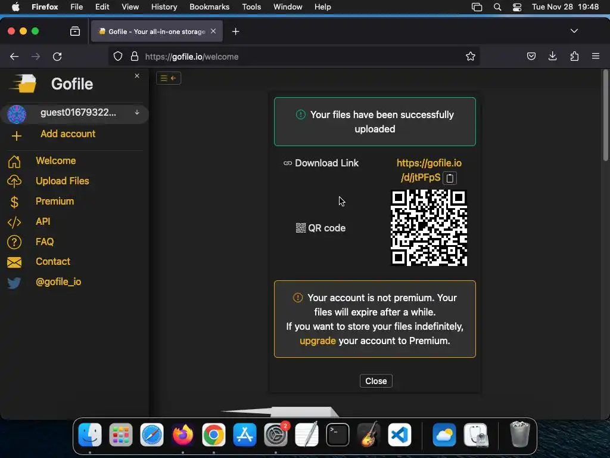Go to Upload Files
Viewport: 610px width, 458px height.
(x=62, y=181)
